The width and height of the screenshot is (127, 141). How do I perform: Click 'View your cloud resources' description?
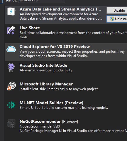tap(72, 54)
